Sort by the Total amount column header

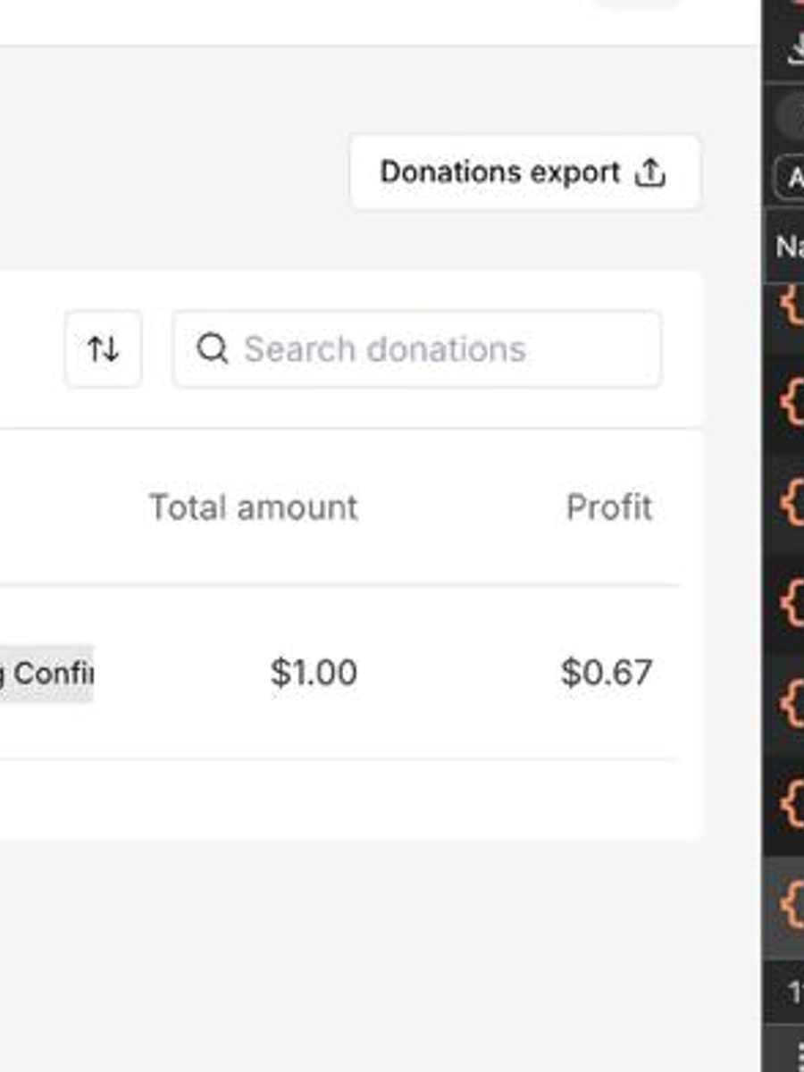(253, 507)
